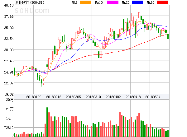Click the 20180305 date label
Image resolution: width=187 pixels, height=137 pixels.
73,97
